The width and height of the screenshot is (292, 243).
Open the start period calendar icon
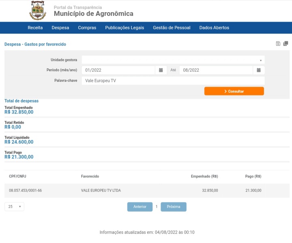pyautogui.click(x=161, y=70)
